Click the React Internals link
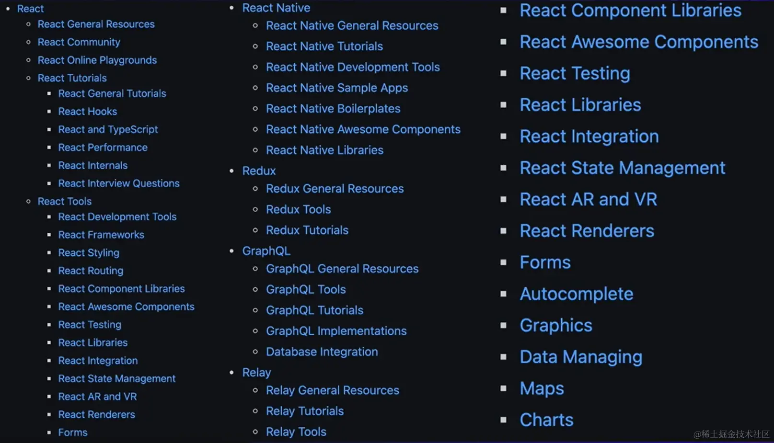This screenshot has width=774, height=443. [92, 165]
